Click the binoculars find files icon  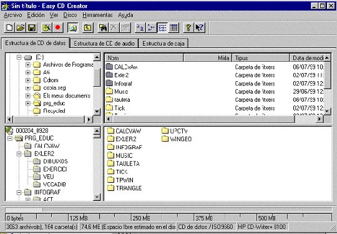pyautogui.click(x=103, y=27)
